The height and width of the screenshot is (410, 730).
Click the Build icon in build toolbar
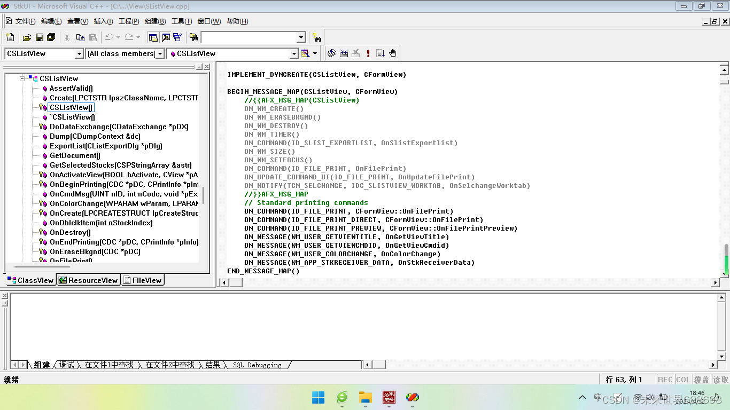344,53
